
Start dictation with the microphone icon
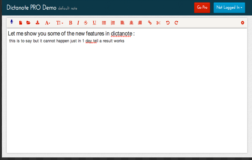pos(12,22)
